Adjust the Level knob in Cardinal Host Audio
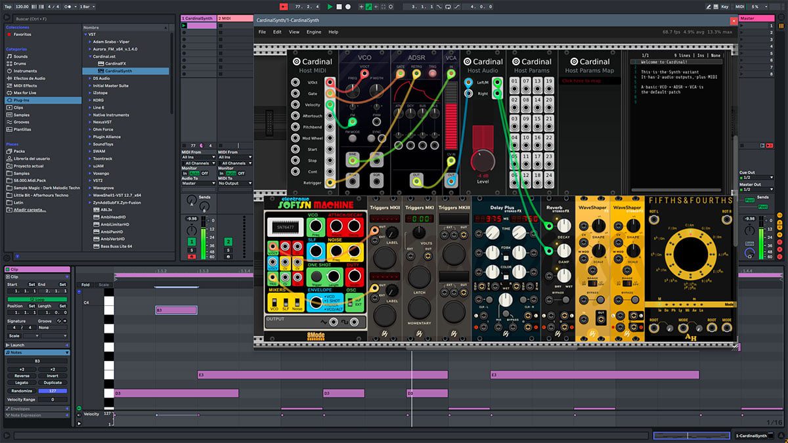The height and width of the screenshot is (443, 788). [483, 161]
